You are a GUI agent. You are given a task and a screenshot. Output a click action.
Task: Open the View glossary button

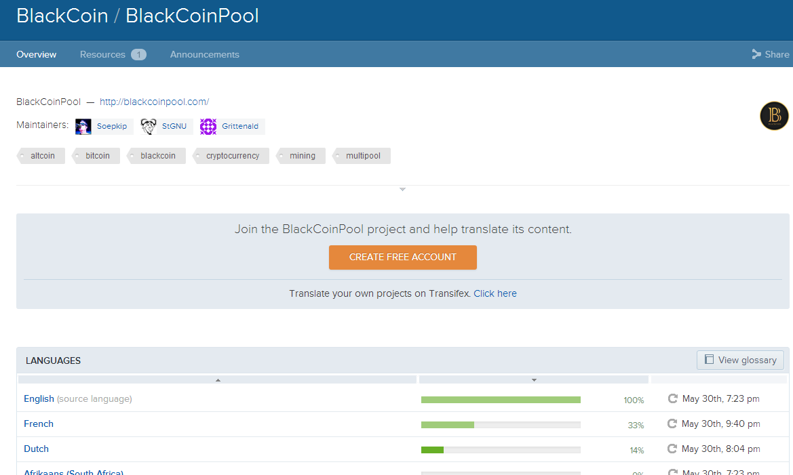[x=740, y=360]
